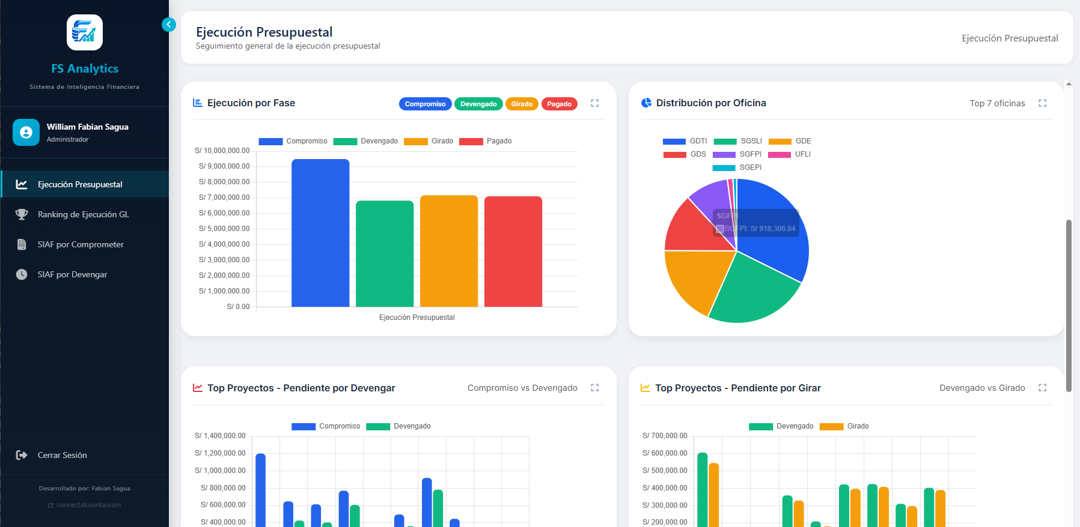1080x527 pixels.
Task: Expand Ejecución por Fase chart to fullscreen
Action: click(x=594, y=103)
